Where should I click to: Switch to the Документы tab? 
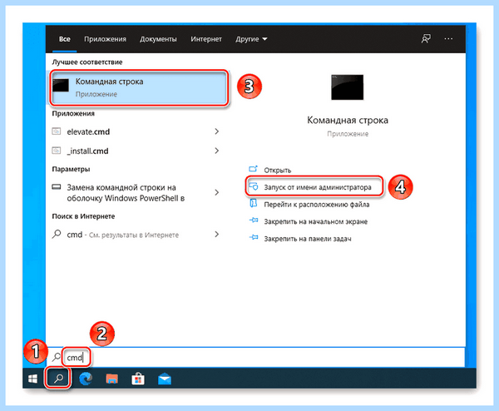point(158,39)
